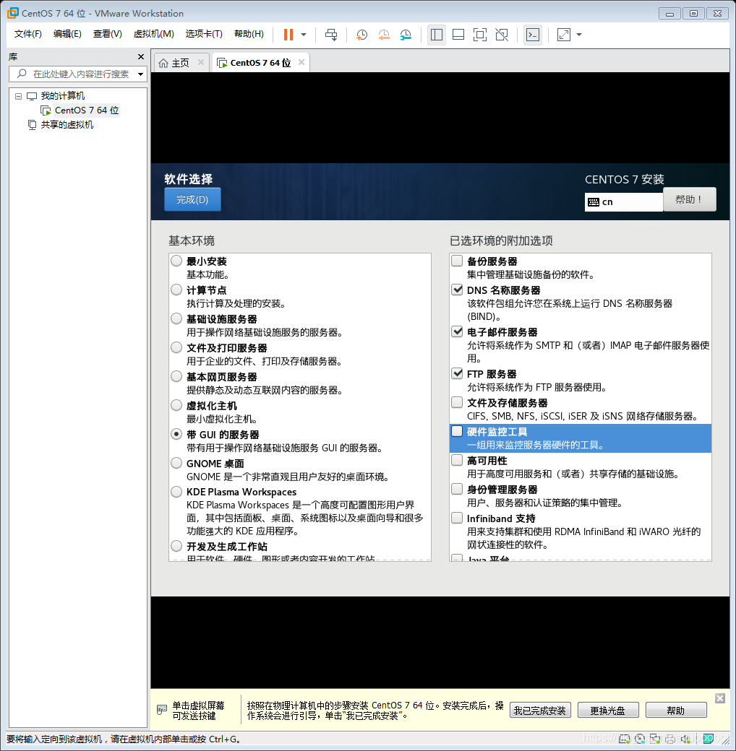
Task: Close the yellow install hint bar
Action: [719, 698]
